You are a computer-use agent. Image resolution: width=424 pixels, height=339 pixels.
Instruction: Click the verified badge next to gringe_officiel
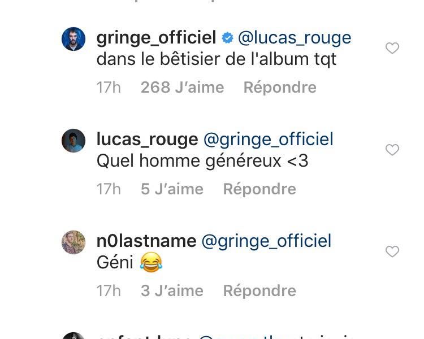(227, 38)
